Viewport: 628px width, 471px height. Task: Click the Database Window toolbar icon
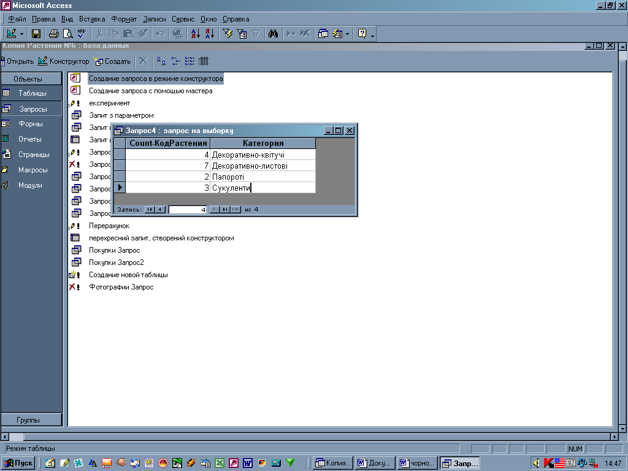point(323,34)
